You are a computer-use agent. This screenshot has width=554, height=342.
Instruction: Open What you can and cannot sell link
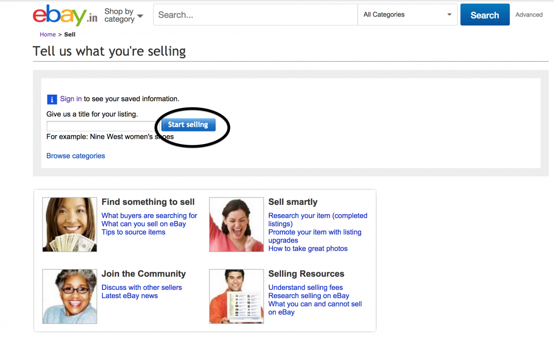(315, 308)
